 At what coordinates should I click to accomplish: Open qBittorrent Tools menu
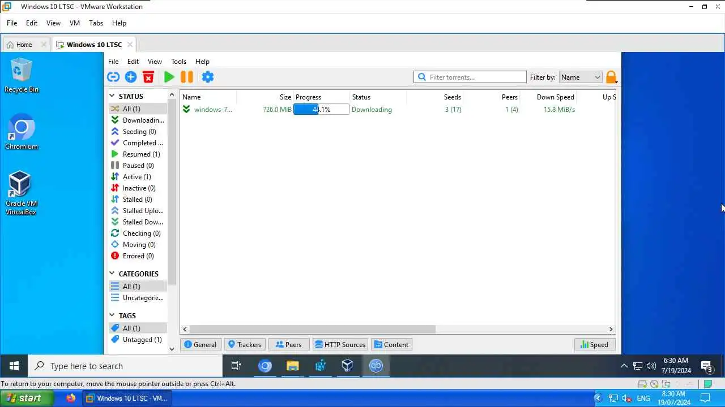point(178,61)
